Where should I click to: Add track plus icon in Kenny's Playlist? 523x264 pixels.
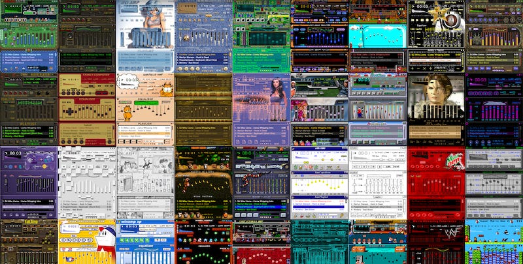pos(413,68)
